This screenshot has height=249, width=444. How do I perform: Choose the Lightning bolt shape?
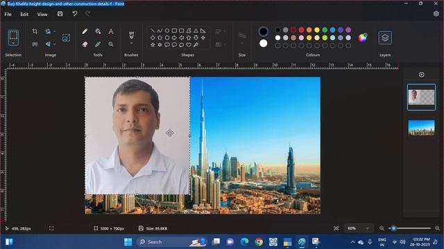196,44
